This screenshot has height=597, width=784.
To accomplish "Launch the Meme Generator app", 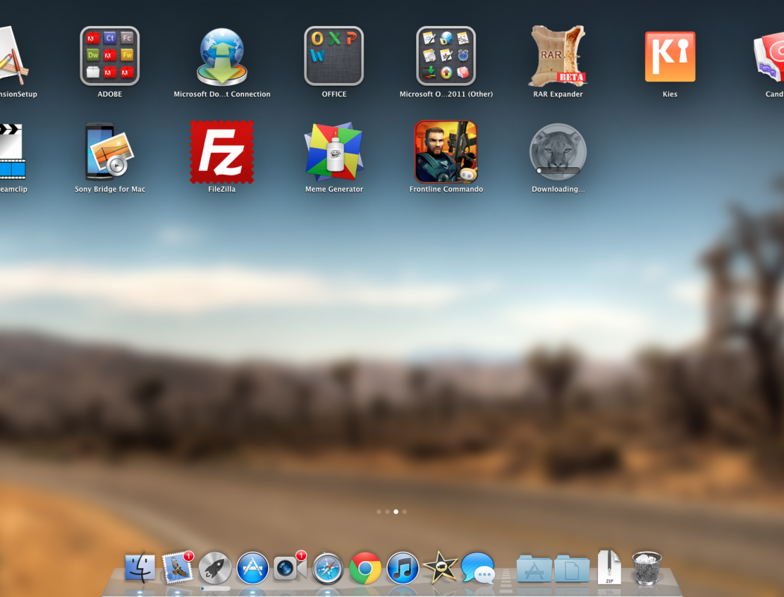I will tap(334, 151).
